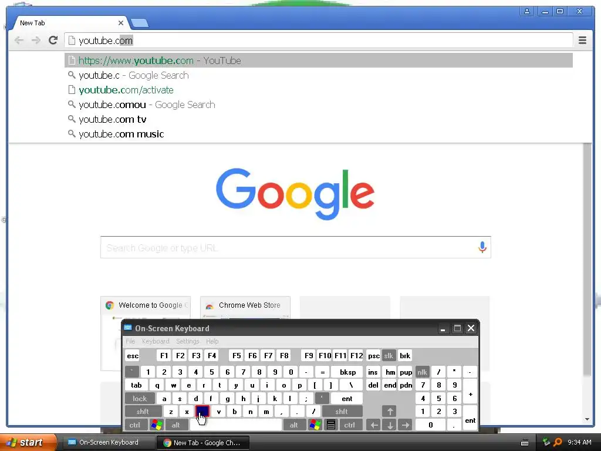Click the up arrow key
This screenshot has width=601, height=451.
point(390,412)
